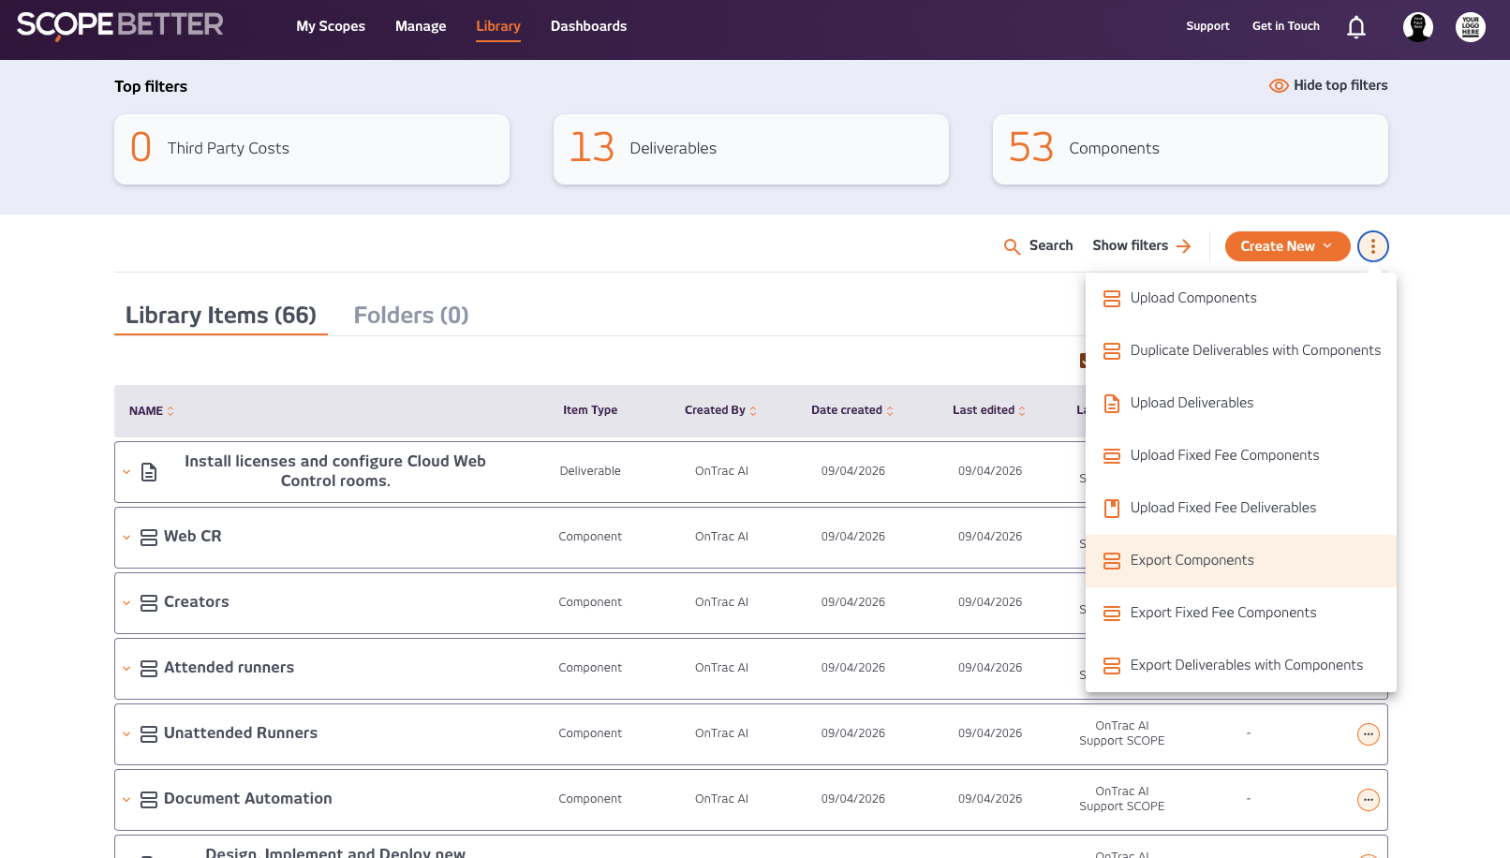
Task: Click the search magnifier icon
Action: [x=1012, y=246]
